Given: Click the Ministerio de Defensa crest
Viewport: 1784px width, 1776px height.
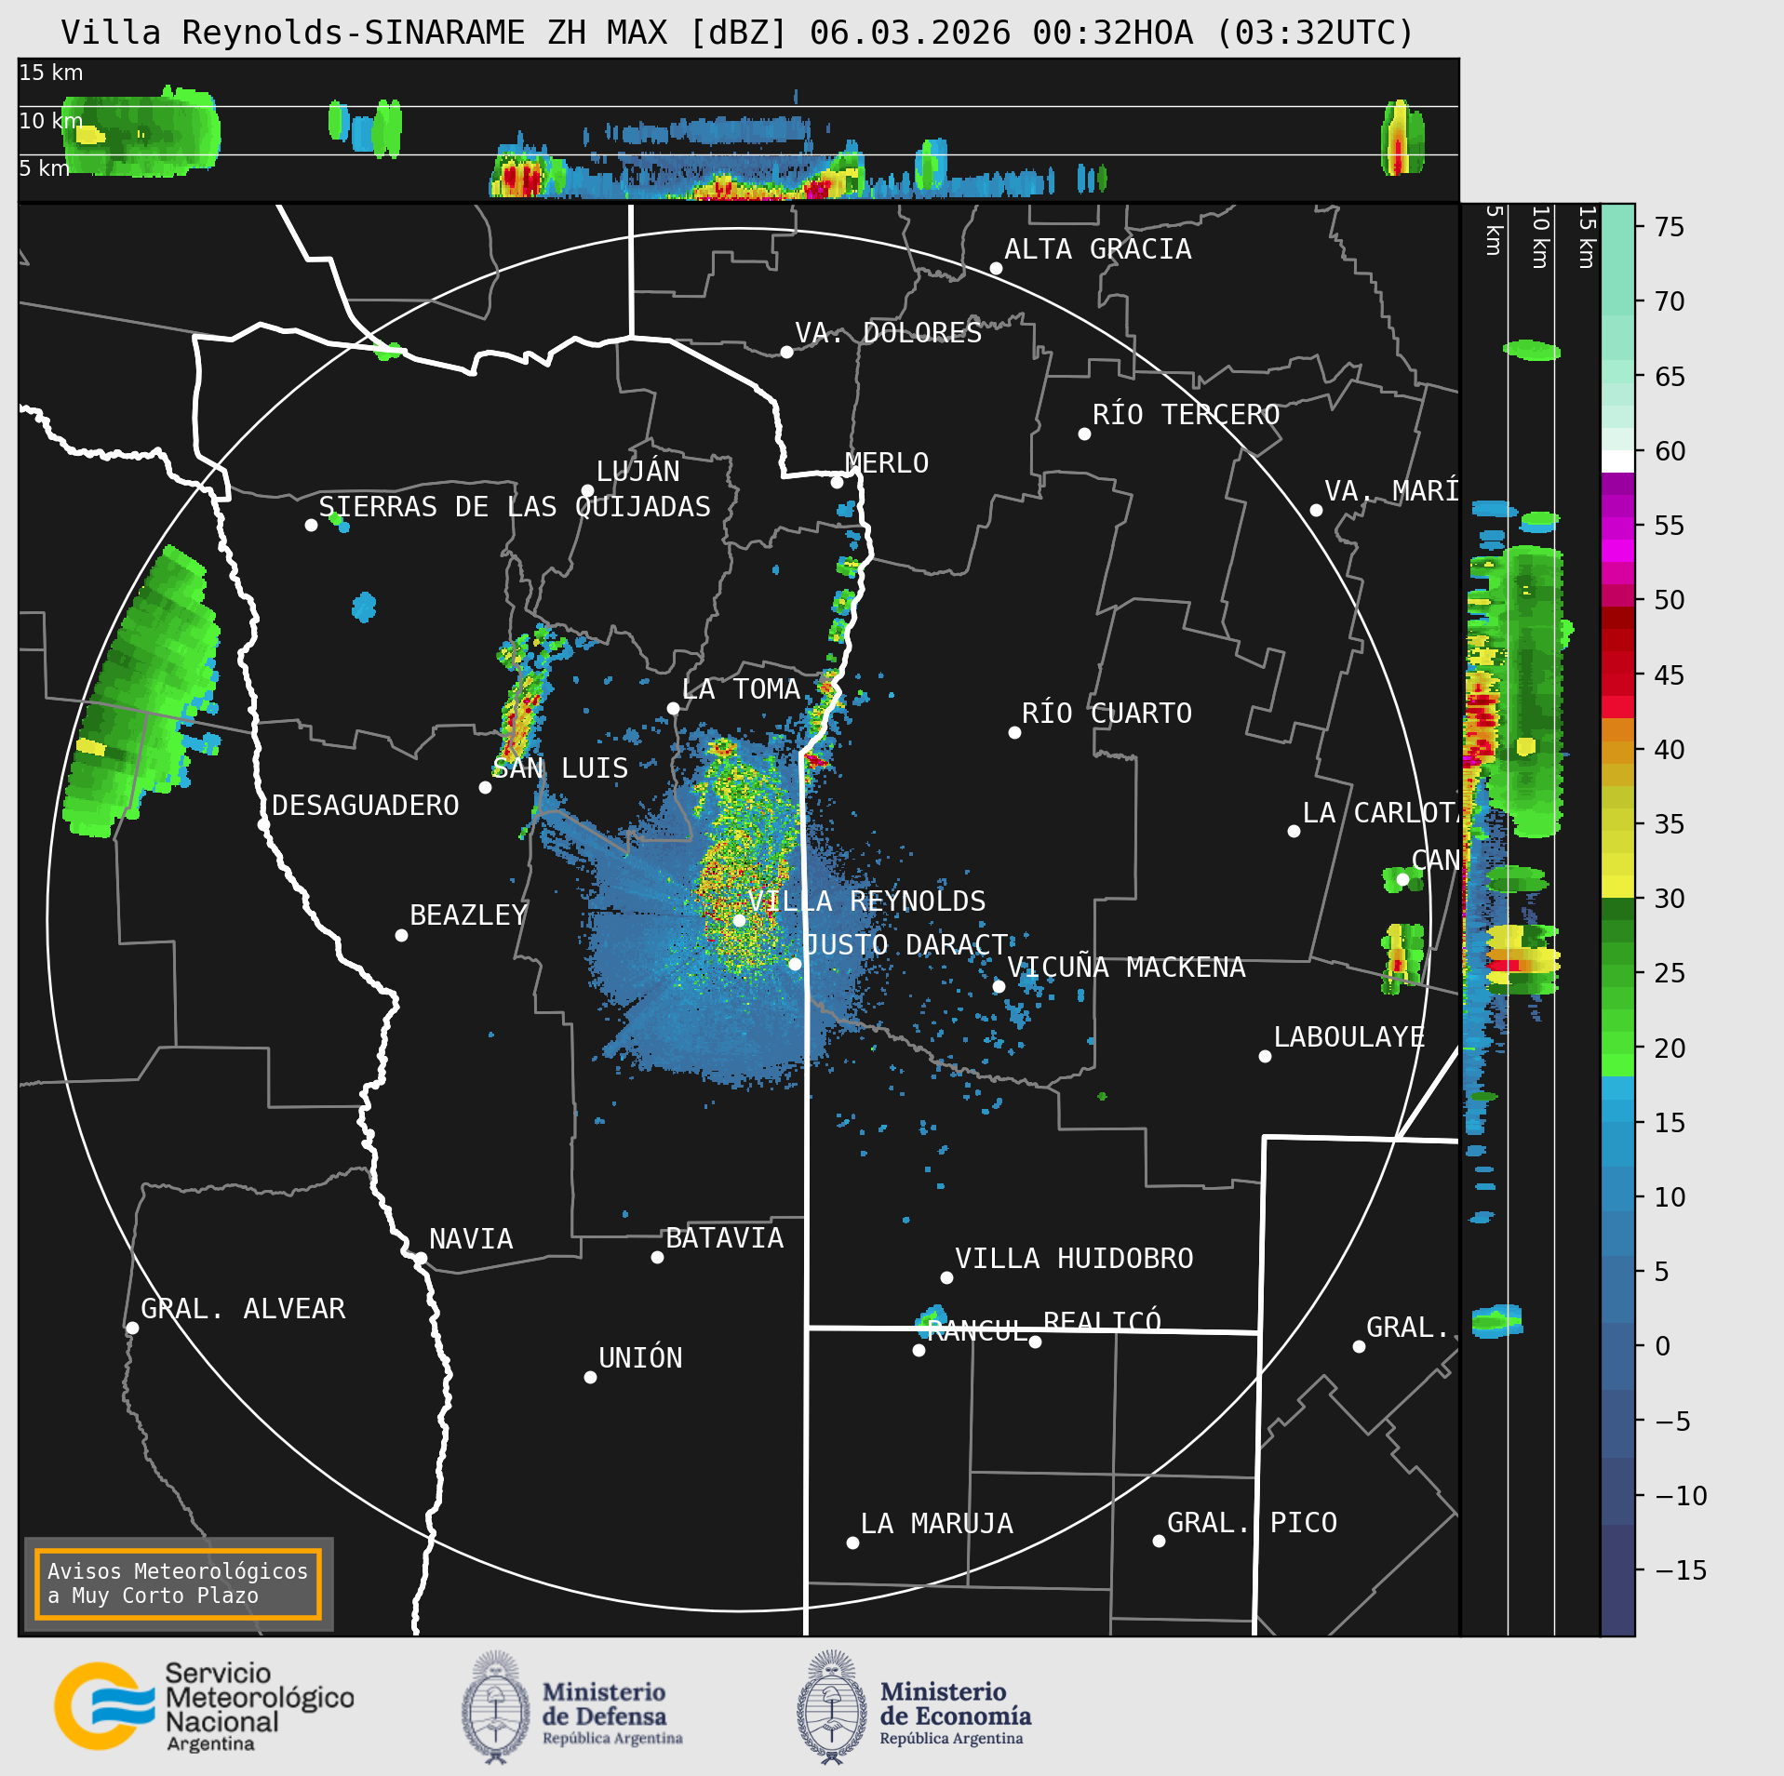Looking at the screenshot, I should click(x=496, y=1706).
